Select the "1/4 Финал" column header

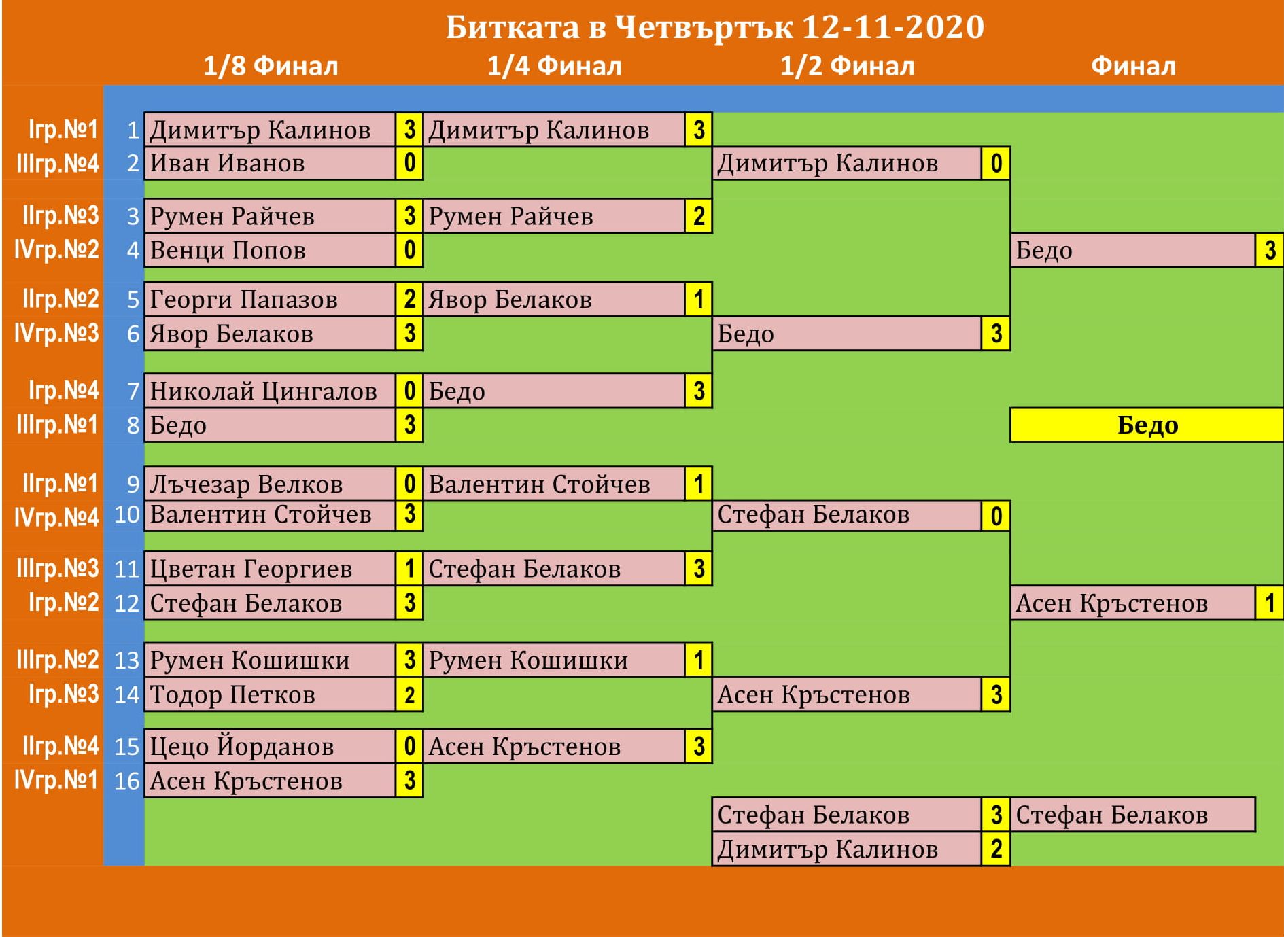[554, 67]
